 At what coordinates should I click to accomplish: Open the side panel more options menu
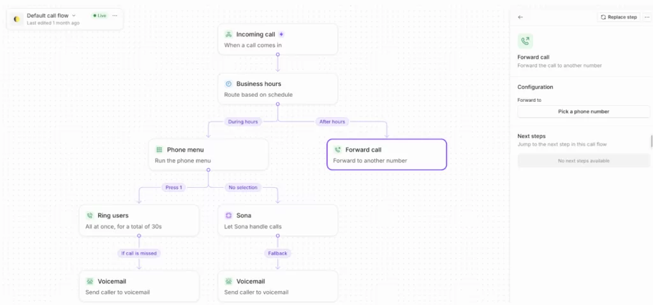[x=647, y=17]
